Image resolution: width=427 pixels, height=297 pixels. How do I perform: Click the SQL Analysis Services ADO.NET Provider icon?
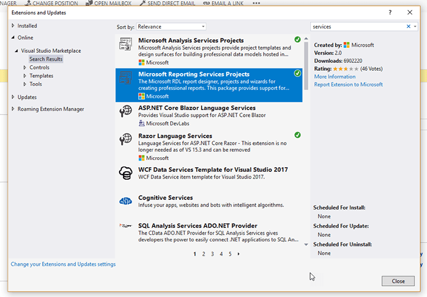(x=126, y=226)
